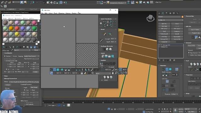The image size is (201, 113).
Task: Click Assign Material to Selection icon
Action: (10, 47)
